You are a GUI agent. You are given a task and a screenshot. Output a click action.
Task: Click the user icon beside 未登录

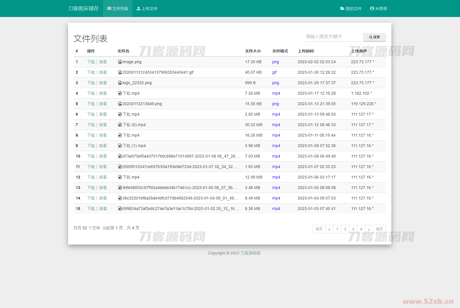tap(372, 9)
